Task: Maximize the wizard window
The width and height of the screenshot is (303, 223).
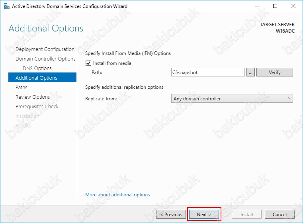Action: (275, 6)
